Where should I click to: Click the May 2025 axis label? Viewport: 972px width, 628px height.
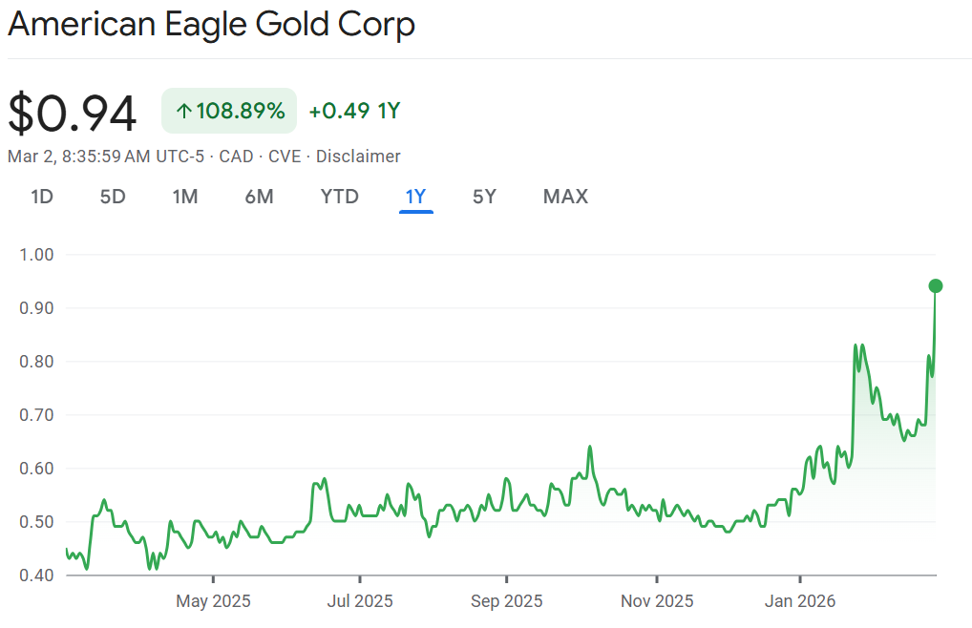point(214,601)
